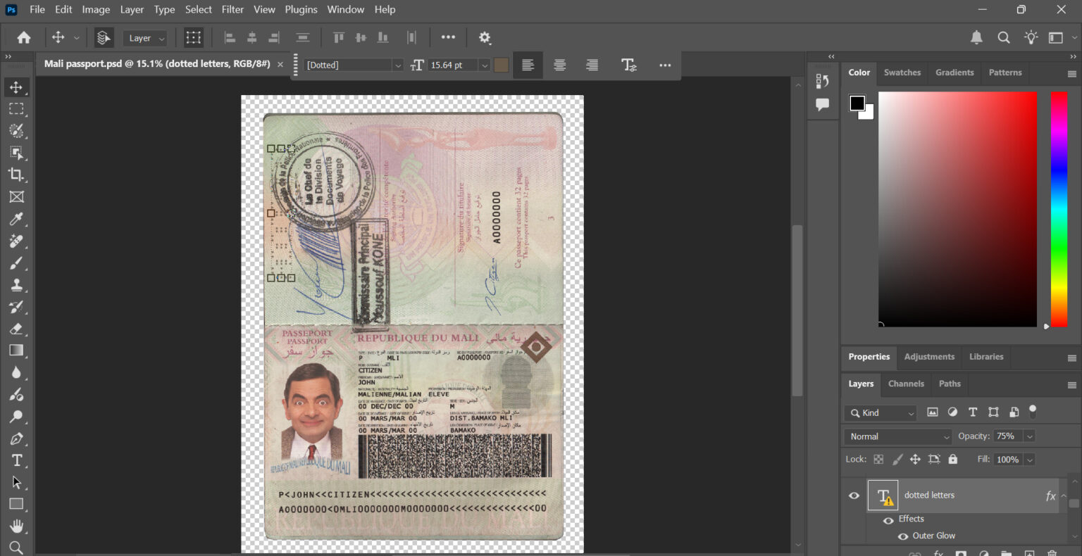
Task: Click the Create Warped Text button
Action: 629,65
